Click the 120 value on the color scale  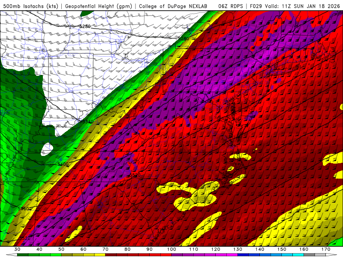pyautogui.click(x=216, y=249)
